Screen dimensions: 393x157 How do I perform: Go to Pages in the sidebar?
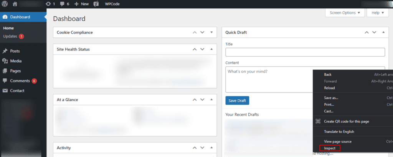(15, 71)
